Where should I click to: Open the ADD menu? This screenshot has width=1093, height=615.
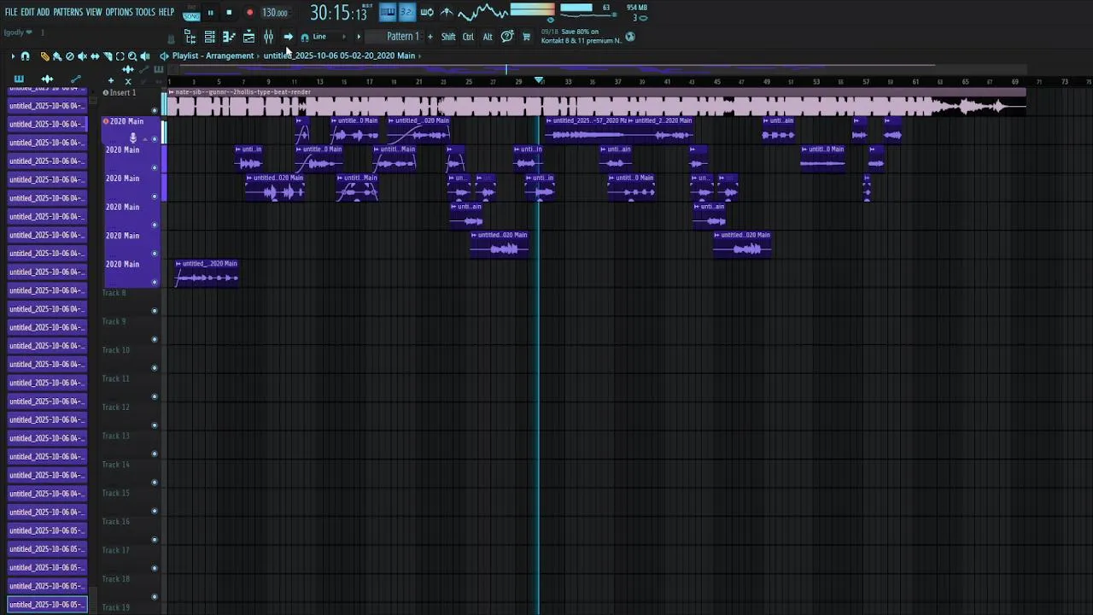click(44, 12)
